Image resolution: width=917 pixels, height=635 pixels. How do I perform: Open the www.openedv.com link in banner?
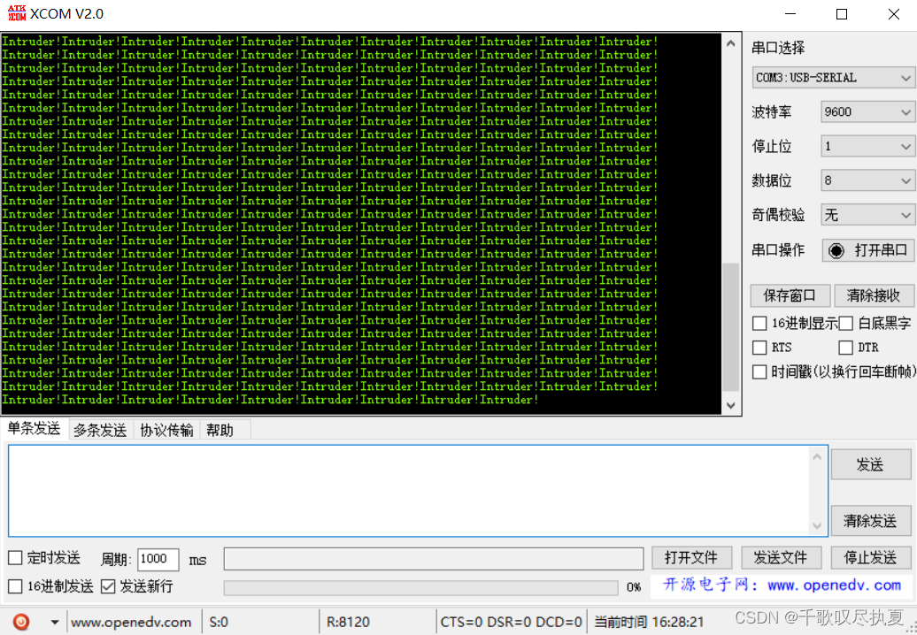[x=834, y=585]
